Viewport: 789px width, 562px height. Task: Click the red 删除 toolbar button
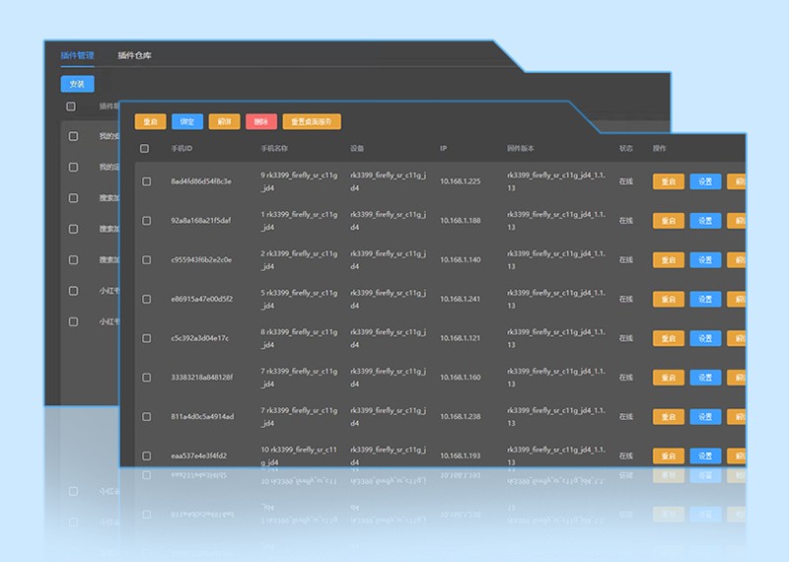[x=261, y=121]
